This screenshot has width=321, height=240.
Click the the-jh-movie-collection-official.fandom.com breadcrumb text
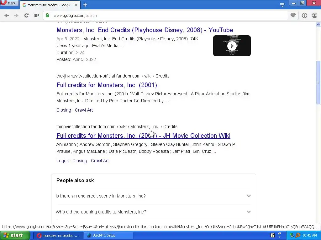point(98,76)
